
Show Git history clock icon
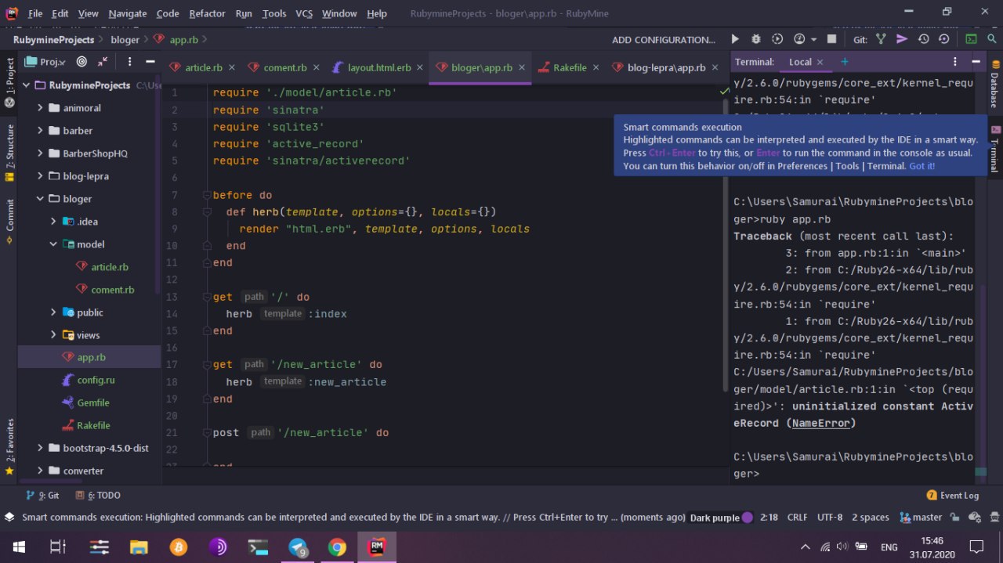pyautogui.click(x=924, y=39)
